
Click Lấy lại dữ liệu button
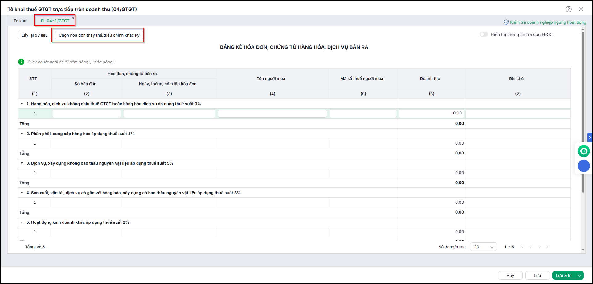click(35, 35)
